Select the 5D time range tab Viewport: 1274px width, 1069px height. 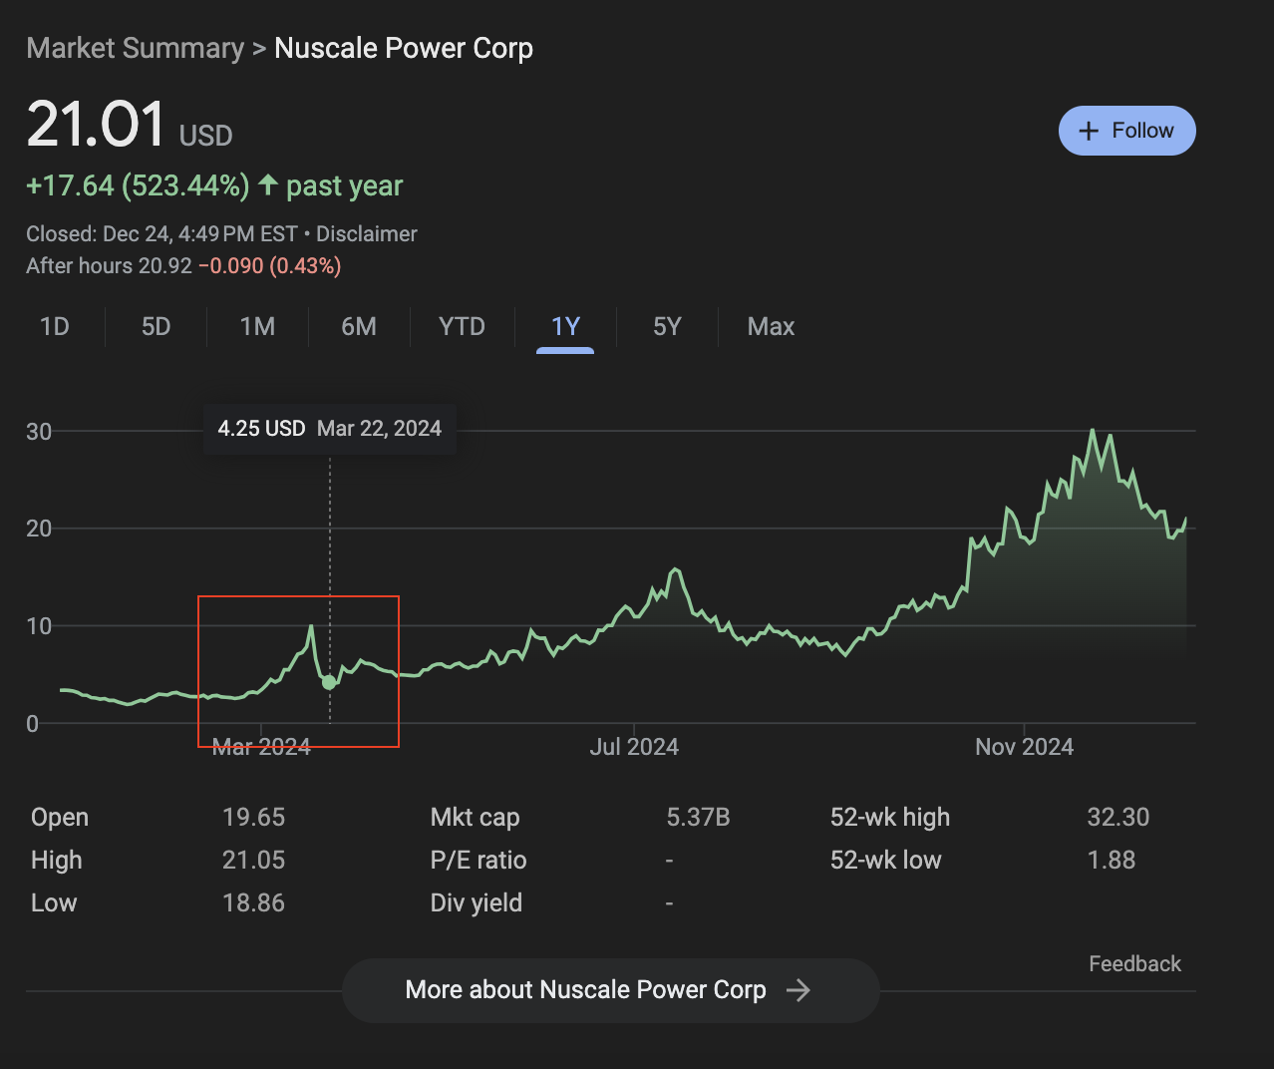[156, 327]
